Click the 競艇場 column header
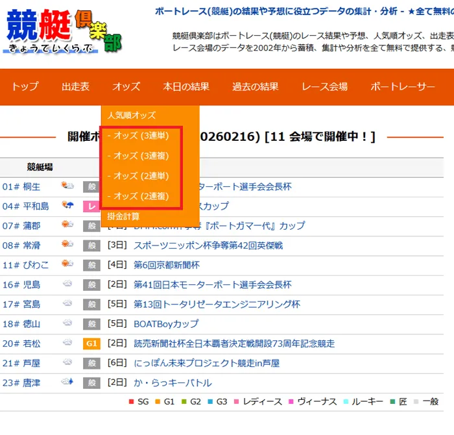This screenshot has height=435, width=454. pos(40,167)
